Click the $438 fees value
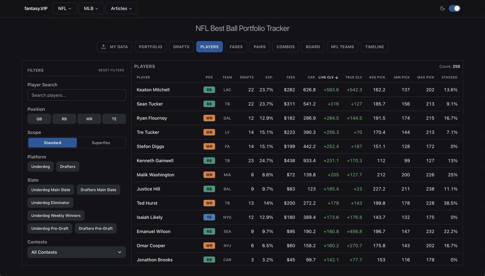The width and height of the screenshot is (485, 276). click(289, 161)
